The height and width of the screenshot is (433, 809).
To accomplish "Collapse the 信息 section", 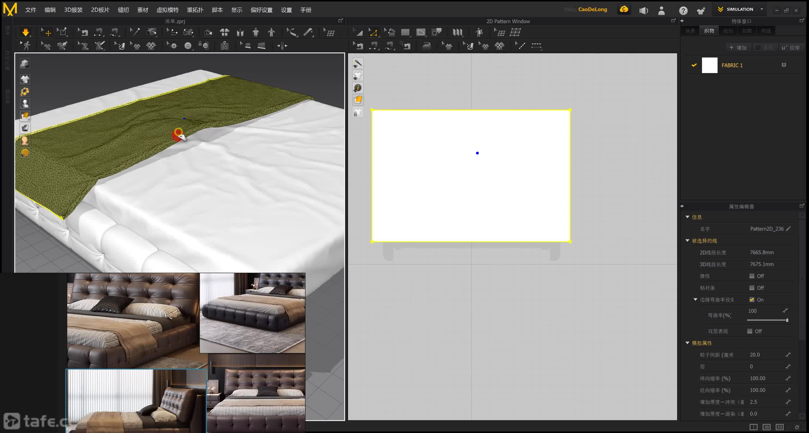I will [687, 217].
